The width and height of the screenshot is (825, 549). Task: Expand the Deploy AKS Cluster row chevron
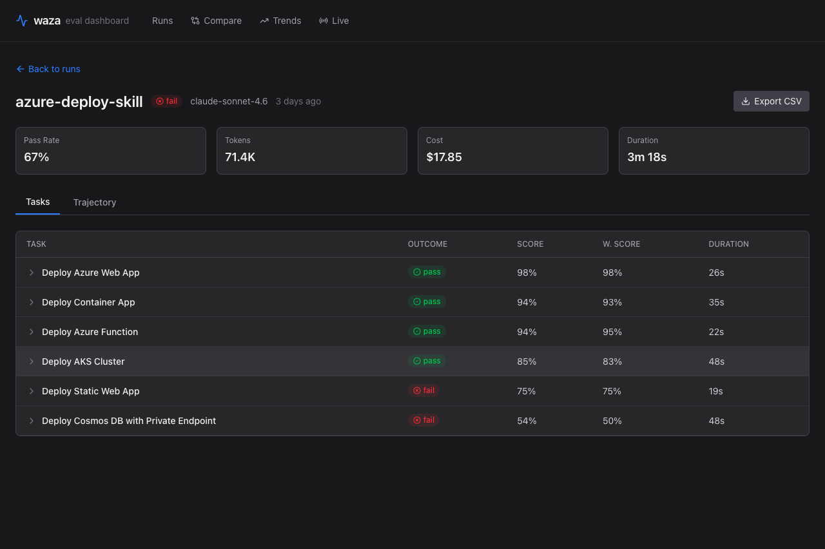(x=32, y=361)
